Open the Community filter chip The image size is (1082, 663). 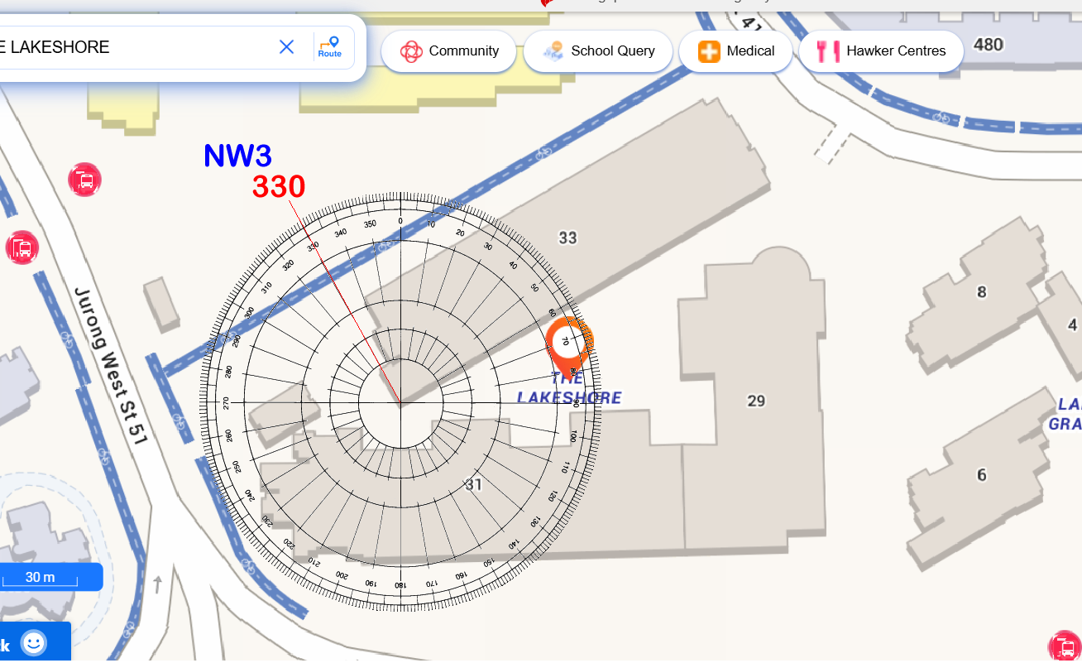[x=449, y=51]
